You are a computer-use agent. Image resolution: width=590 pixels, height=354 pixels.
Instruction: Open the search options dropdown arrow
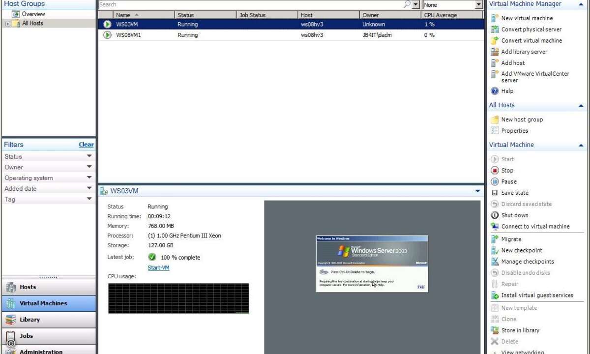416,4
